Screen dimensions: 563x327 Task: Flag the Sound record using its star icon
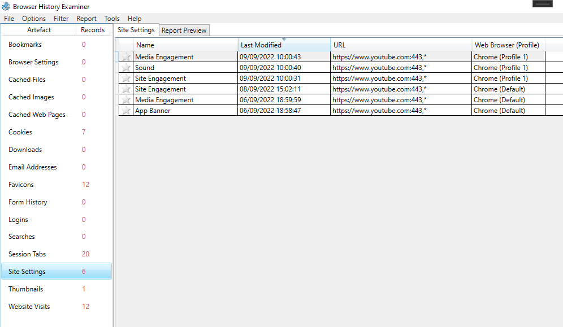pyautogui.click(x=125, y=67)
